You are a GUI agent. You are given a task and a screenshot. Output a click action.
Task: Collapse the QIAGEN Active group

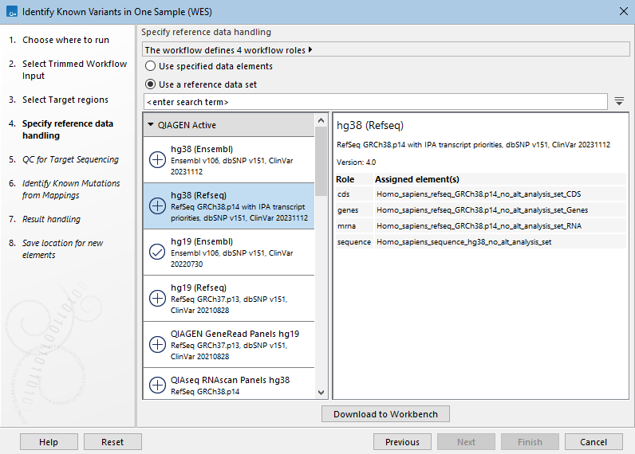[x=151, y=125]
